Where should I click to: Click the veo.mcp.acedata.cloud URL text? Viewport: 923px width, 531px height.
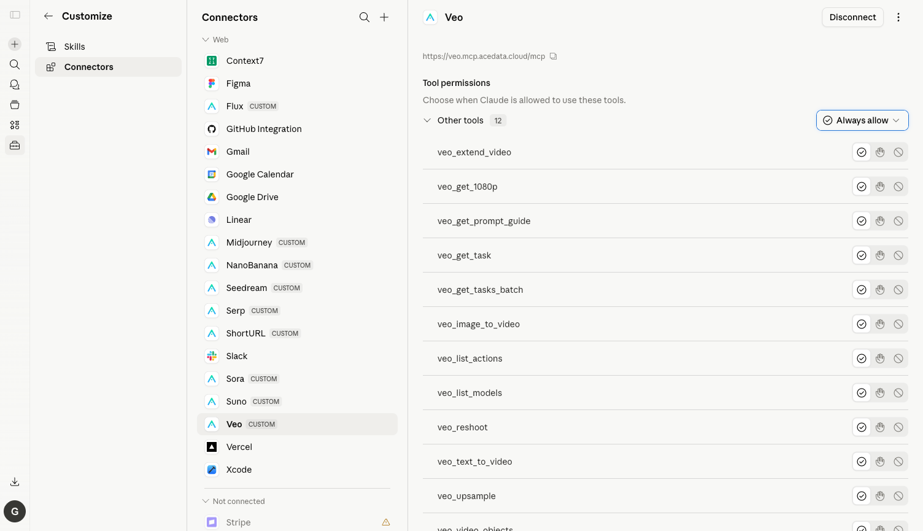pyautogui.click(x=484, y=56)
